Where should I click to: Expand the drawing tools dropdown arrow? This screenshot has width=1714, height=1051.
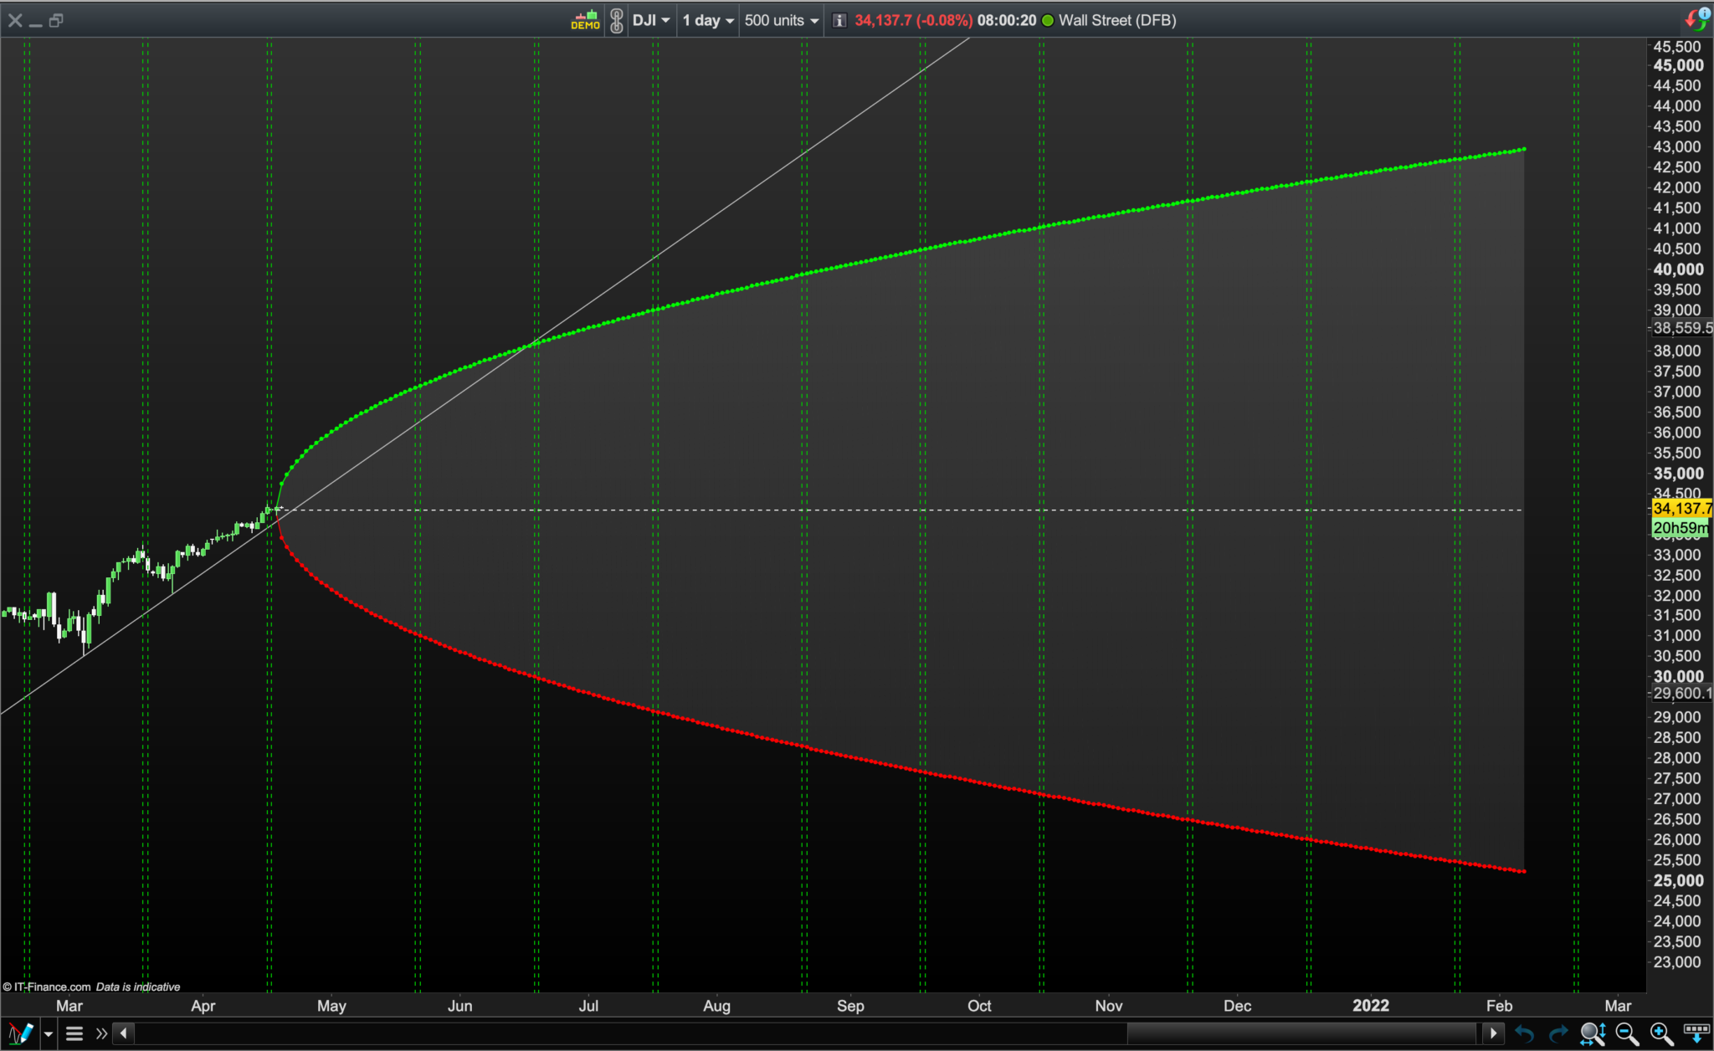coord(49,1034)
